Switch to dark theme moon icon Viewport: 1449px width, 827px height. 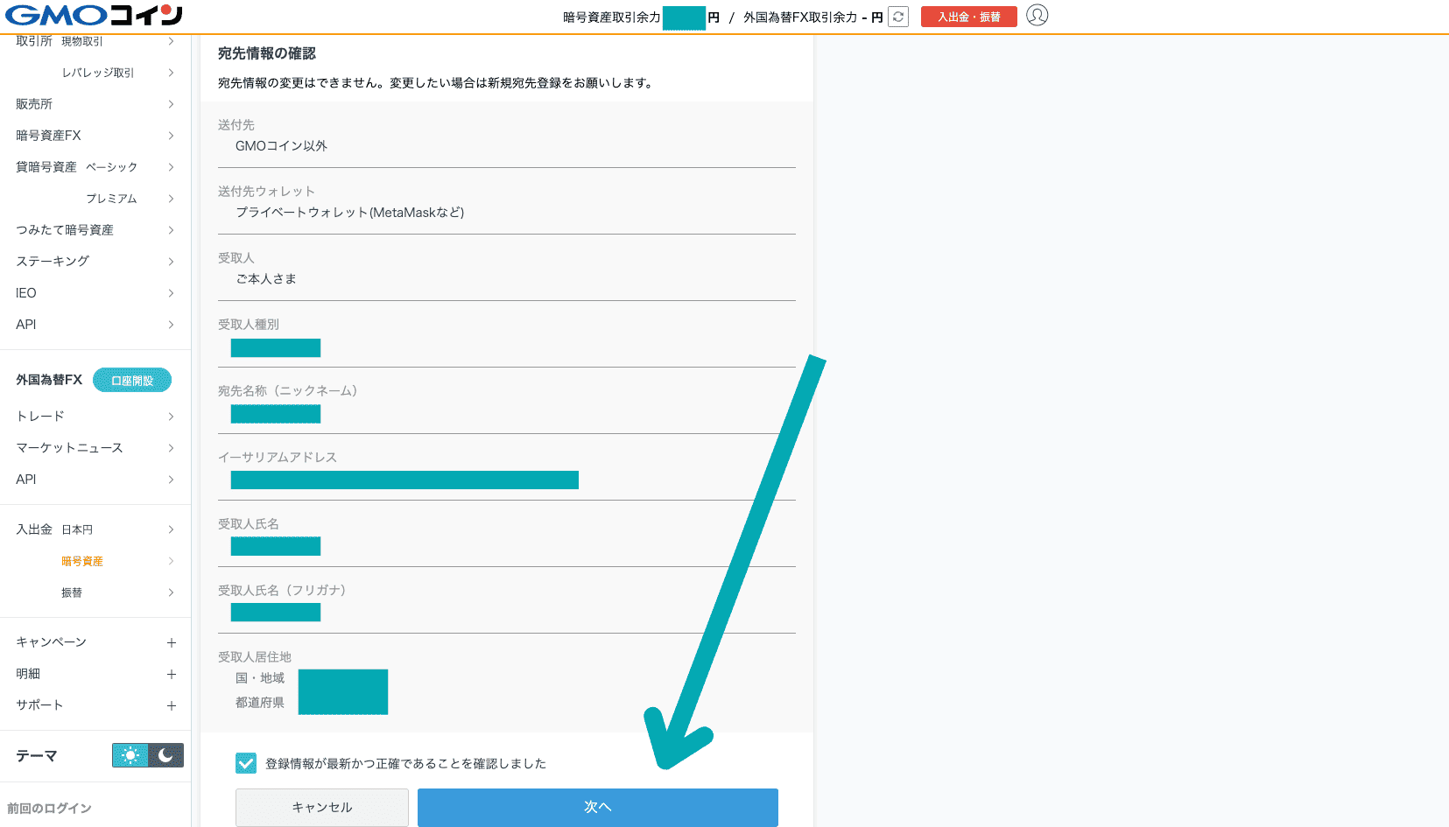click(x=165, y=755)
